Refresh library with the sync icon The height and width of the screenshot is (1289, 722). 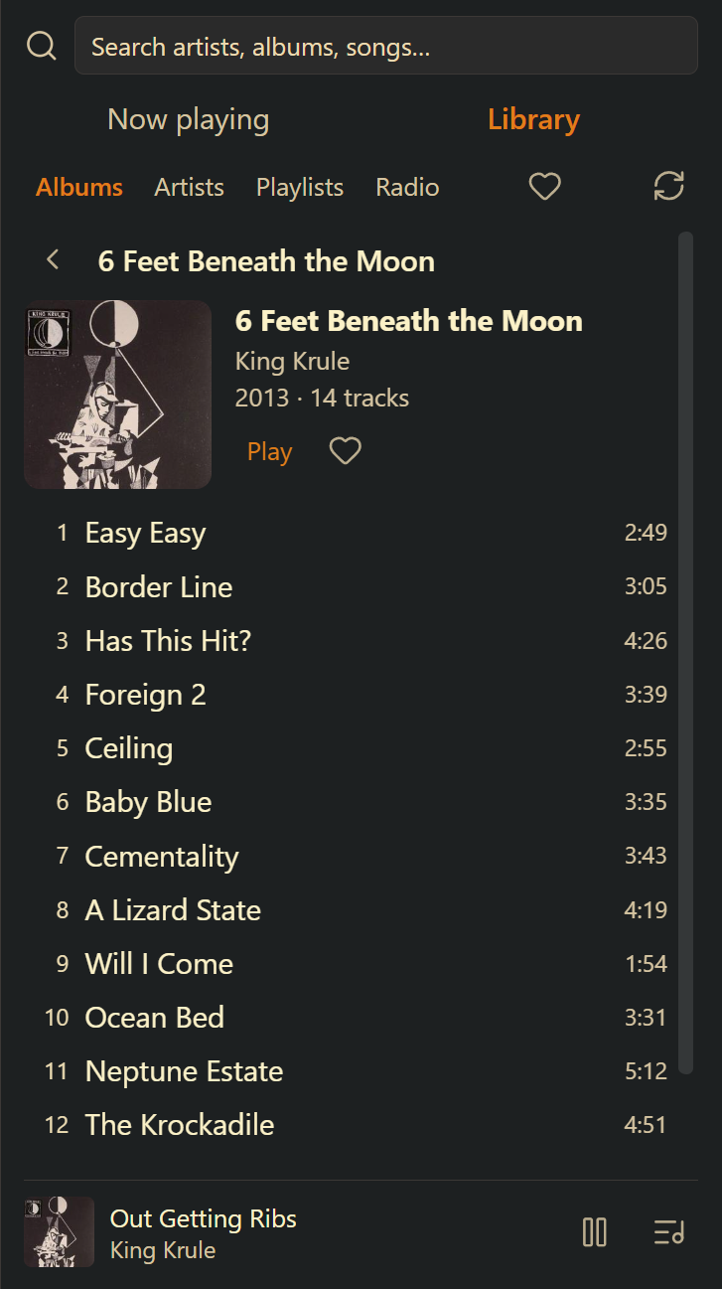[x=669, y=186]
